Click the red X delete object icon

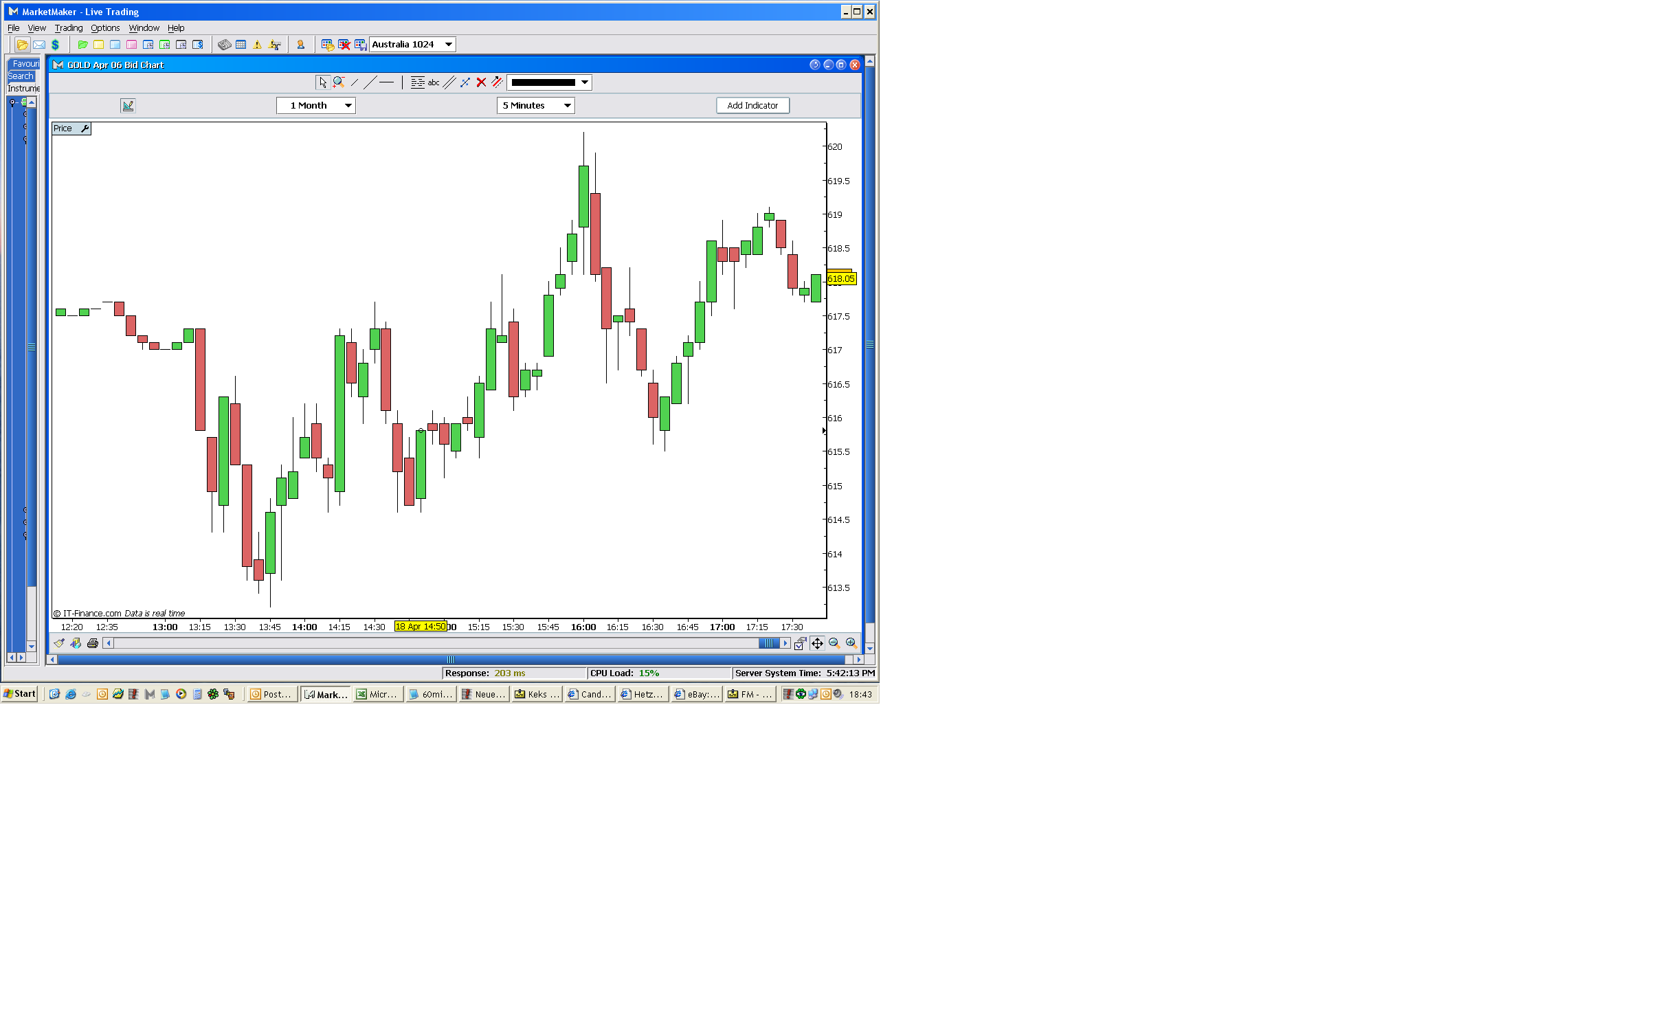[481, 82]
